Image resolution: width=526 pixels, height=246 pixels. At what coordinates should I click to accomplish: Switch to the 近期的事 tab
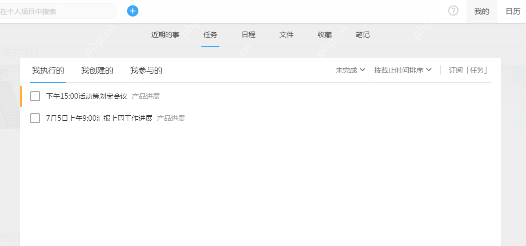coord(165,35)
